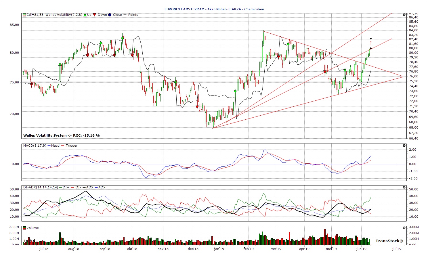Click the jul'18 date axis label
Screen dimensions: 428x258
coord(44,249)
